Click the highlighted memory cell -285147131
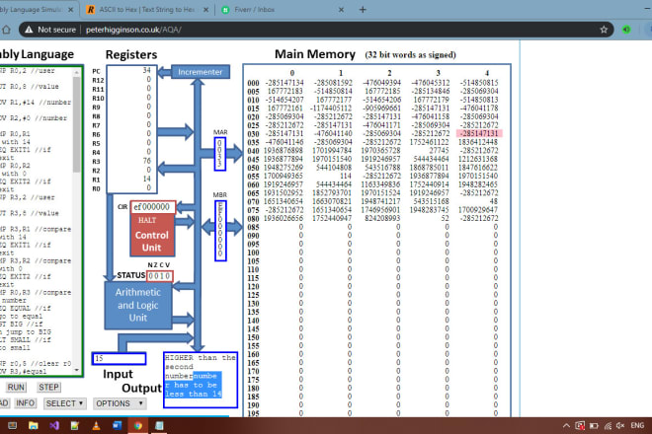 [479, 133]
